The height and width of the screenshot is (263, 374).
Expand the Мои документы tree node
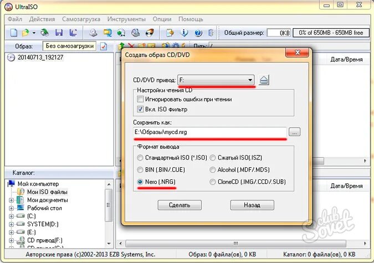point(11,200)
